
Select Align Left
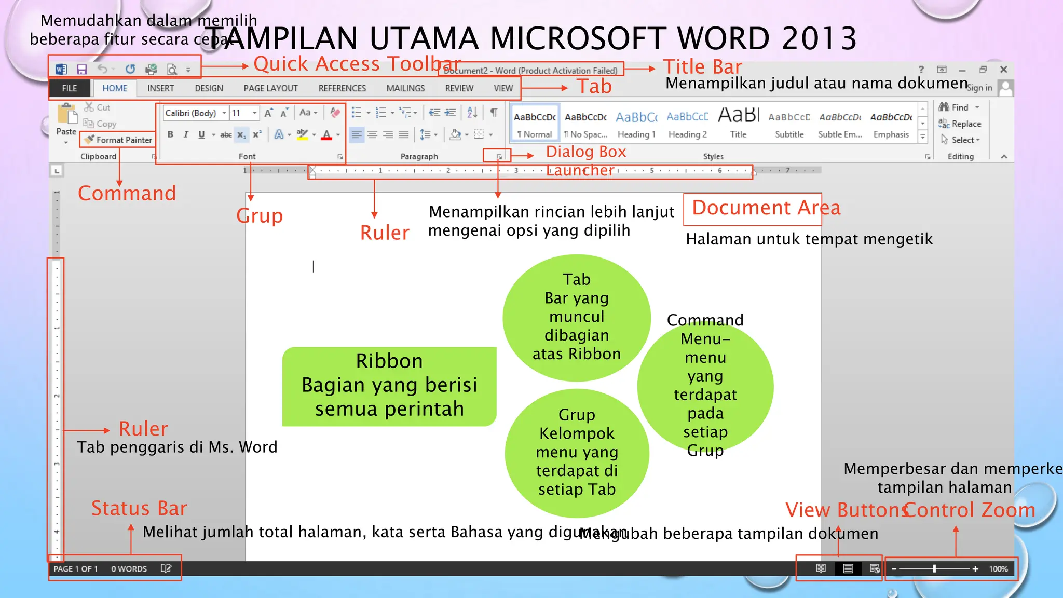[x=357, y=135]
